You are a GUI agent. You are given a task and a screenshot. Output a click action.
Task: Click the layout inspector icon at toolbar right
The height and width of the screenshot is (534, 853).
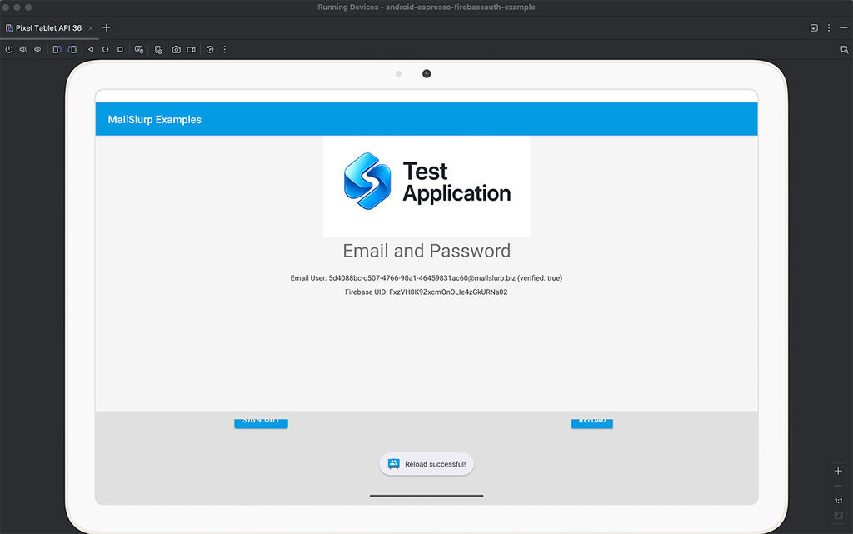(844, 49)
